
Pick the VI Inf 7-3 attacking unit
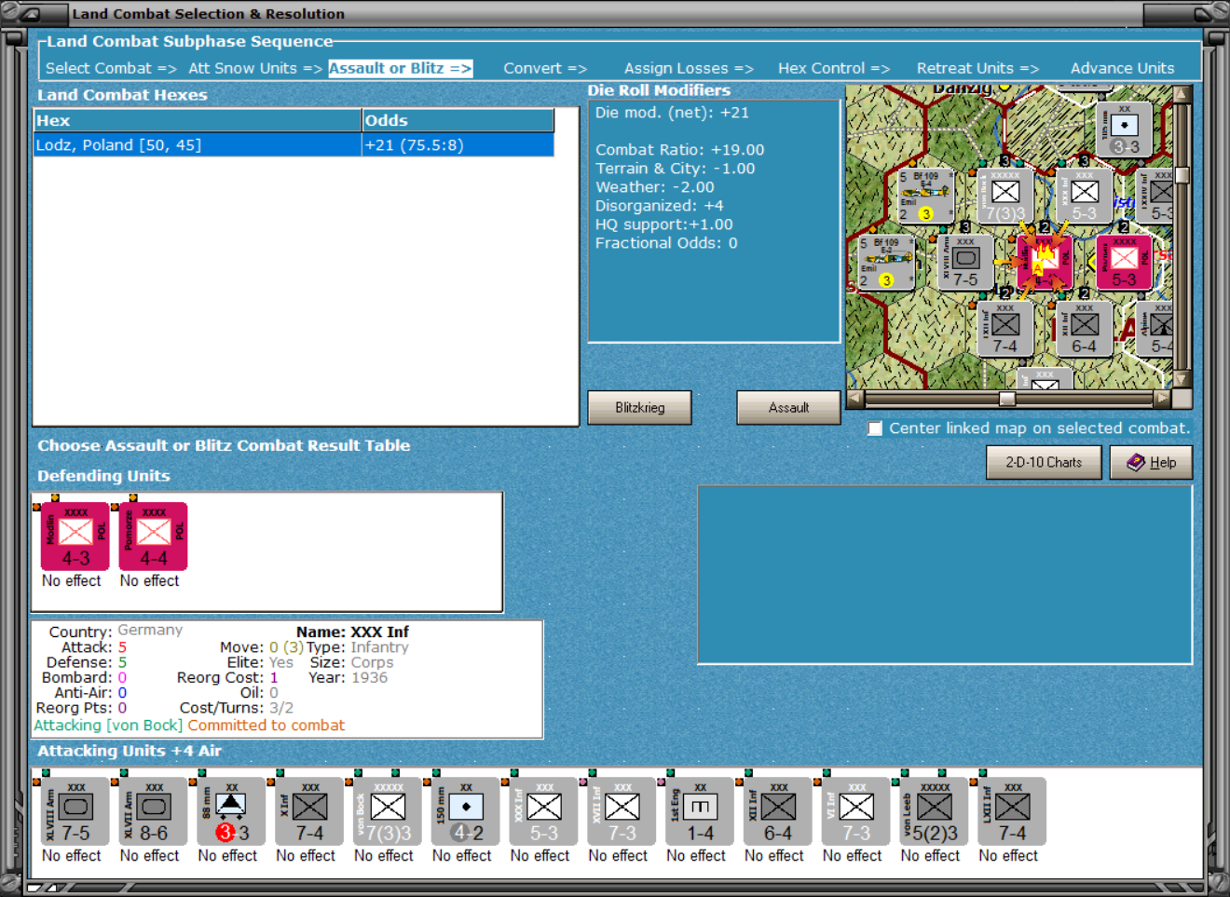(856, 811)
